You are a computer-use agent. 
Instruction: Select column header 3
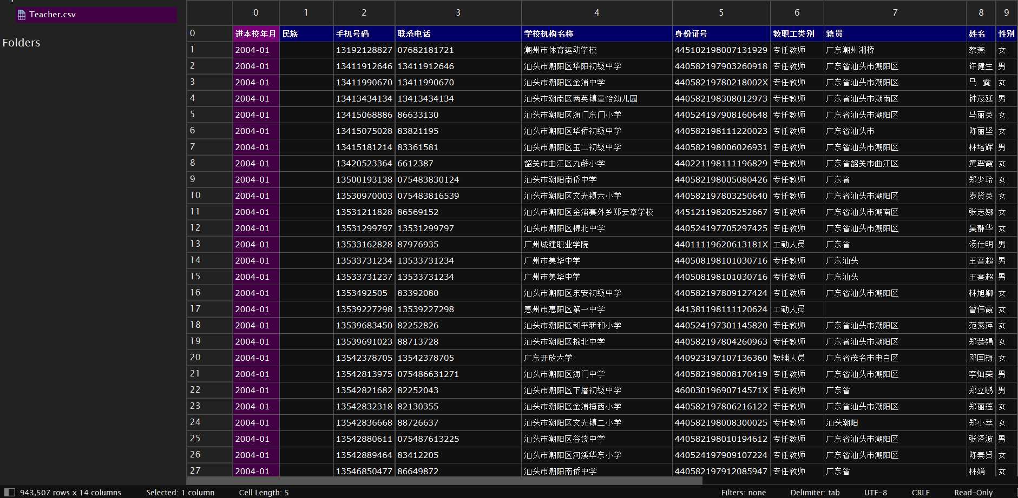458,12
